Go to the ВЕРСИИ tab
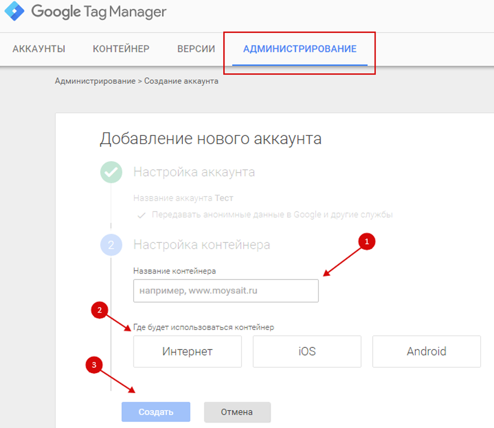The height and width of the screenshot is (428, 494). (196, 49)
